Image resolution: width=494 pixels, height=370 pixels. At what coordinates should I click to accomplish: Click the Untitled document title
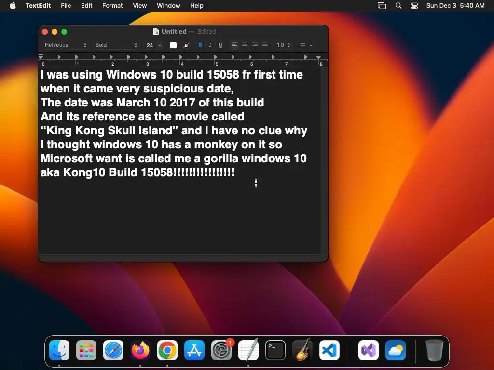click(x=174, y=31)
